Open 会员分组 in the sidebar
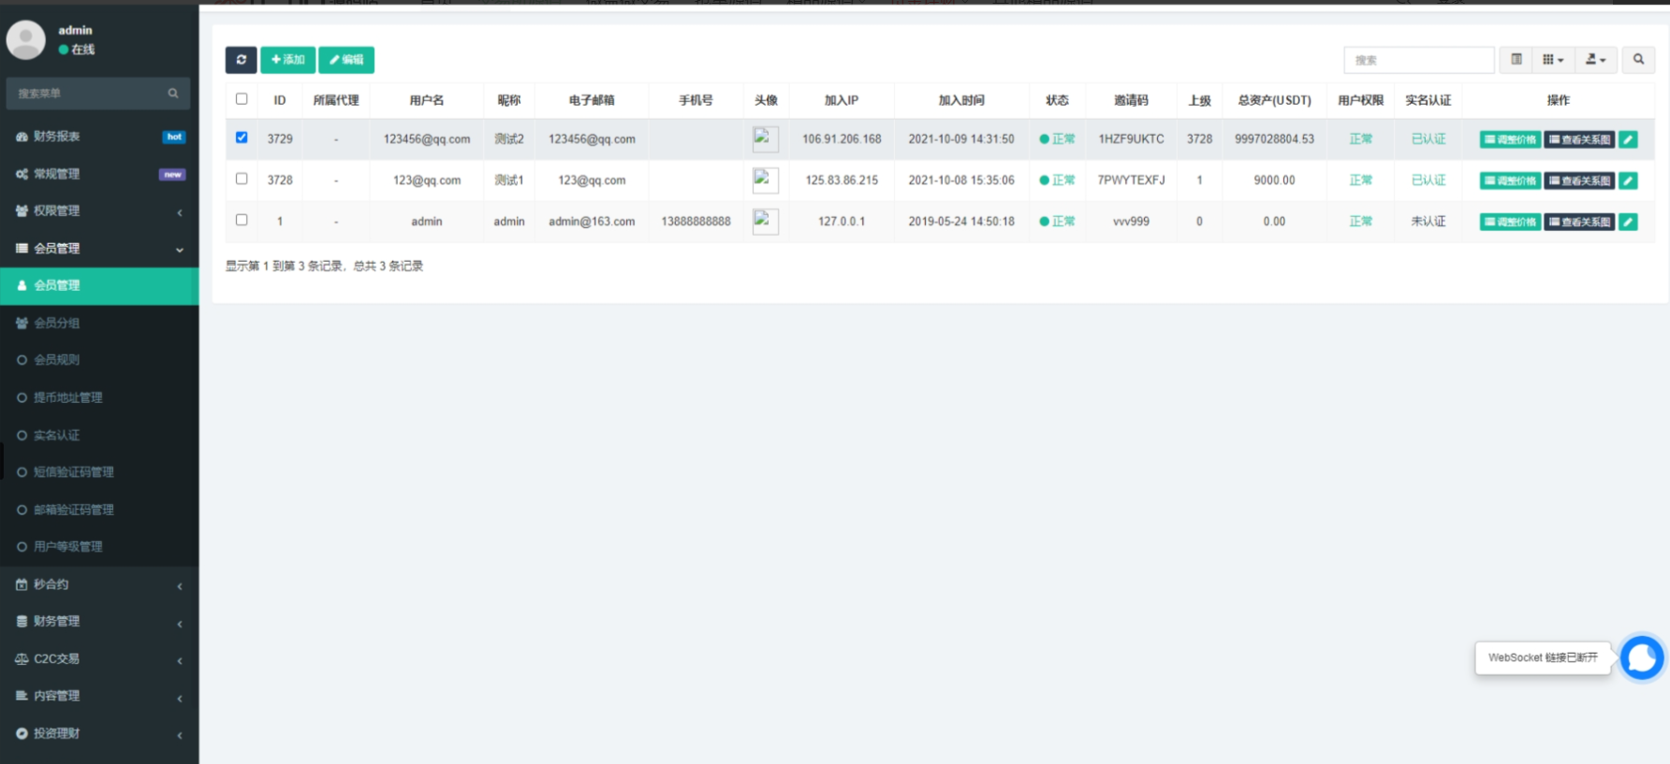The height and width of the screenshot is (764, 1670). (57, 323)
